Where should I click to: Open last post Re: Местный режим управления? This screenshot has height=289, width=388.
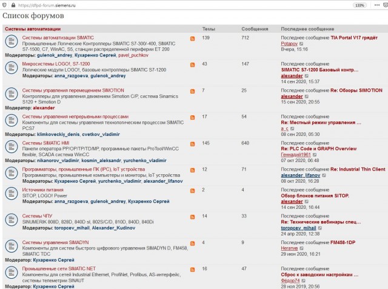pos(321,123)
